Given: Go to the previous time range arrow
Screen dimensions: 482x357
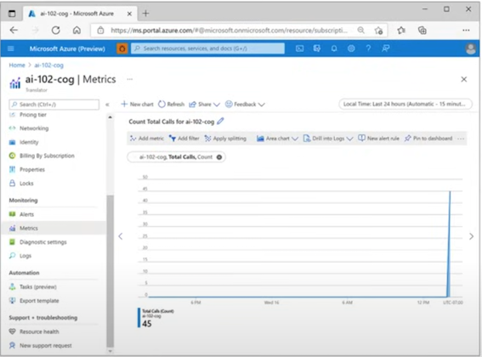Looking at the screenshot, I should (121, 236).
